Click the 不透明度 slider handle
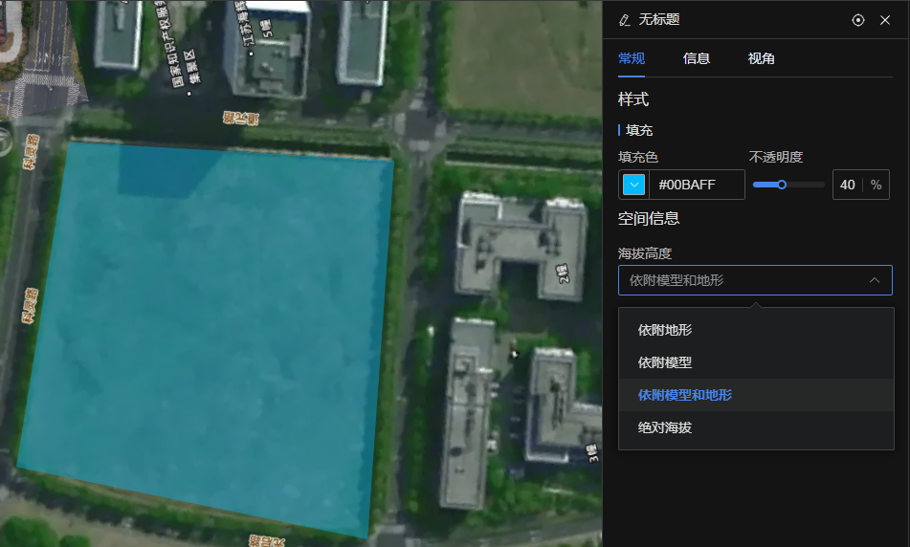 [782, 185]
